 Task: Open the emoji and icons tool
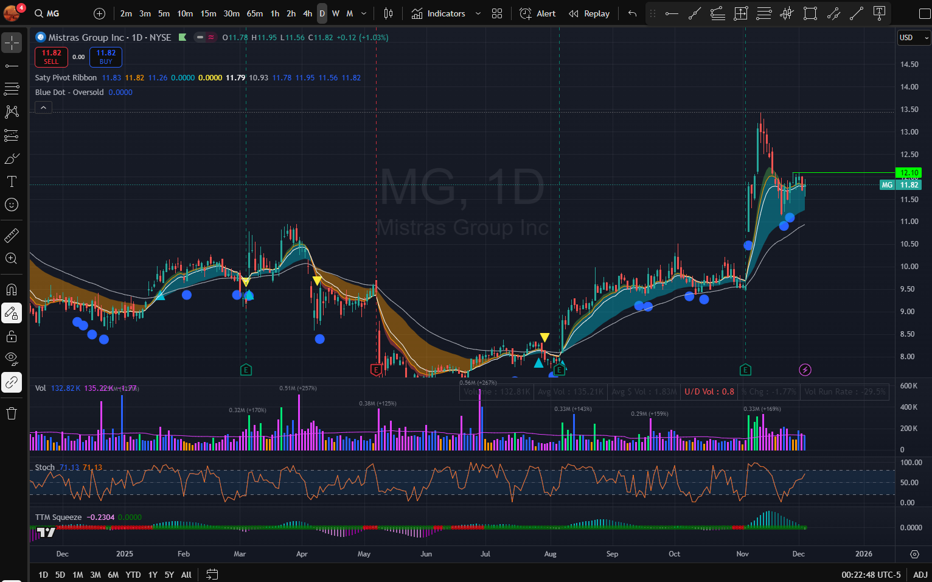coord(12,205)
